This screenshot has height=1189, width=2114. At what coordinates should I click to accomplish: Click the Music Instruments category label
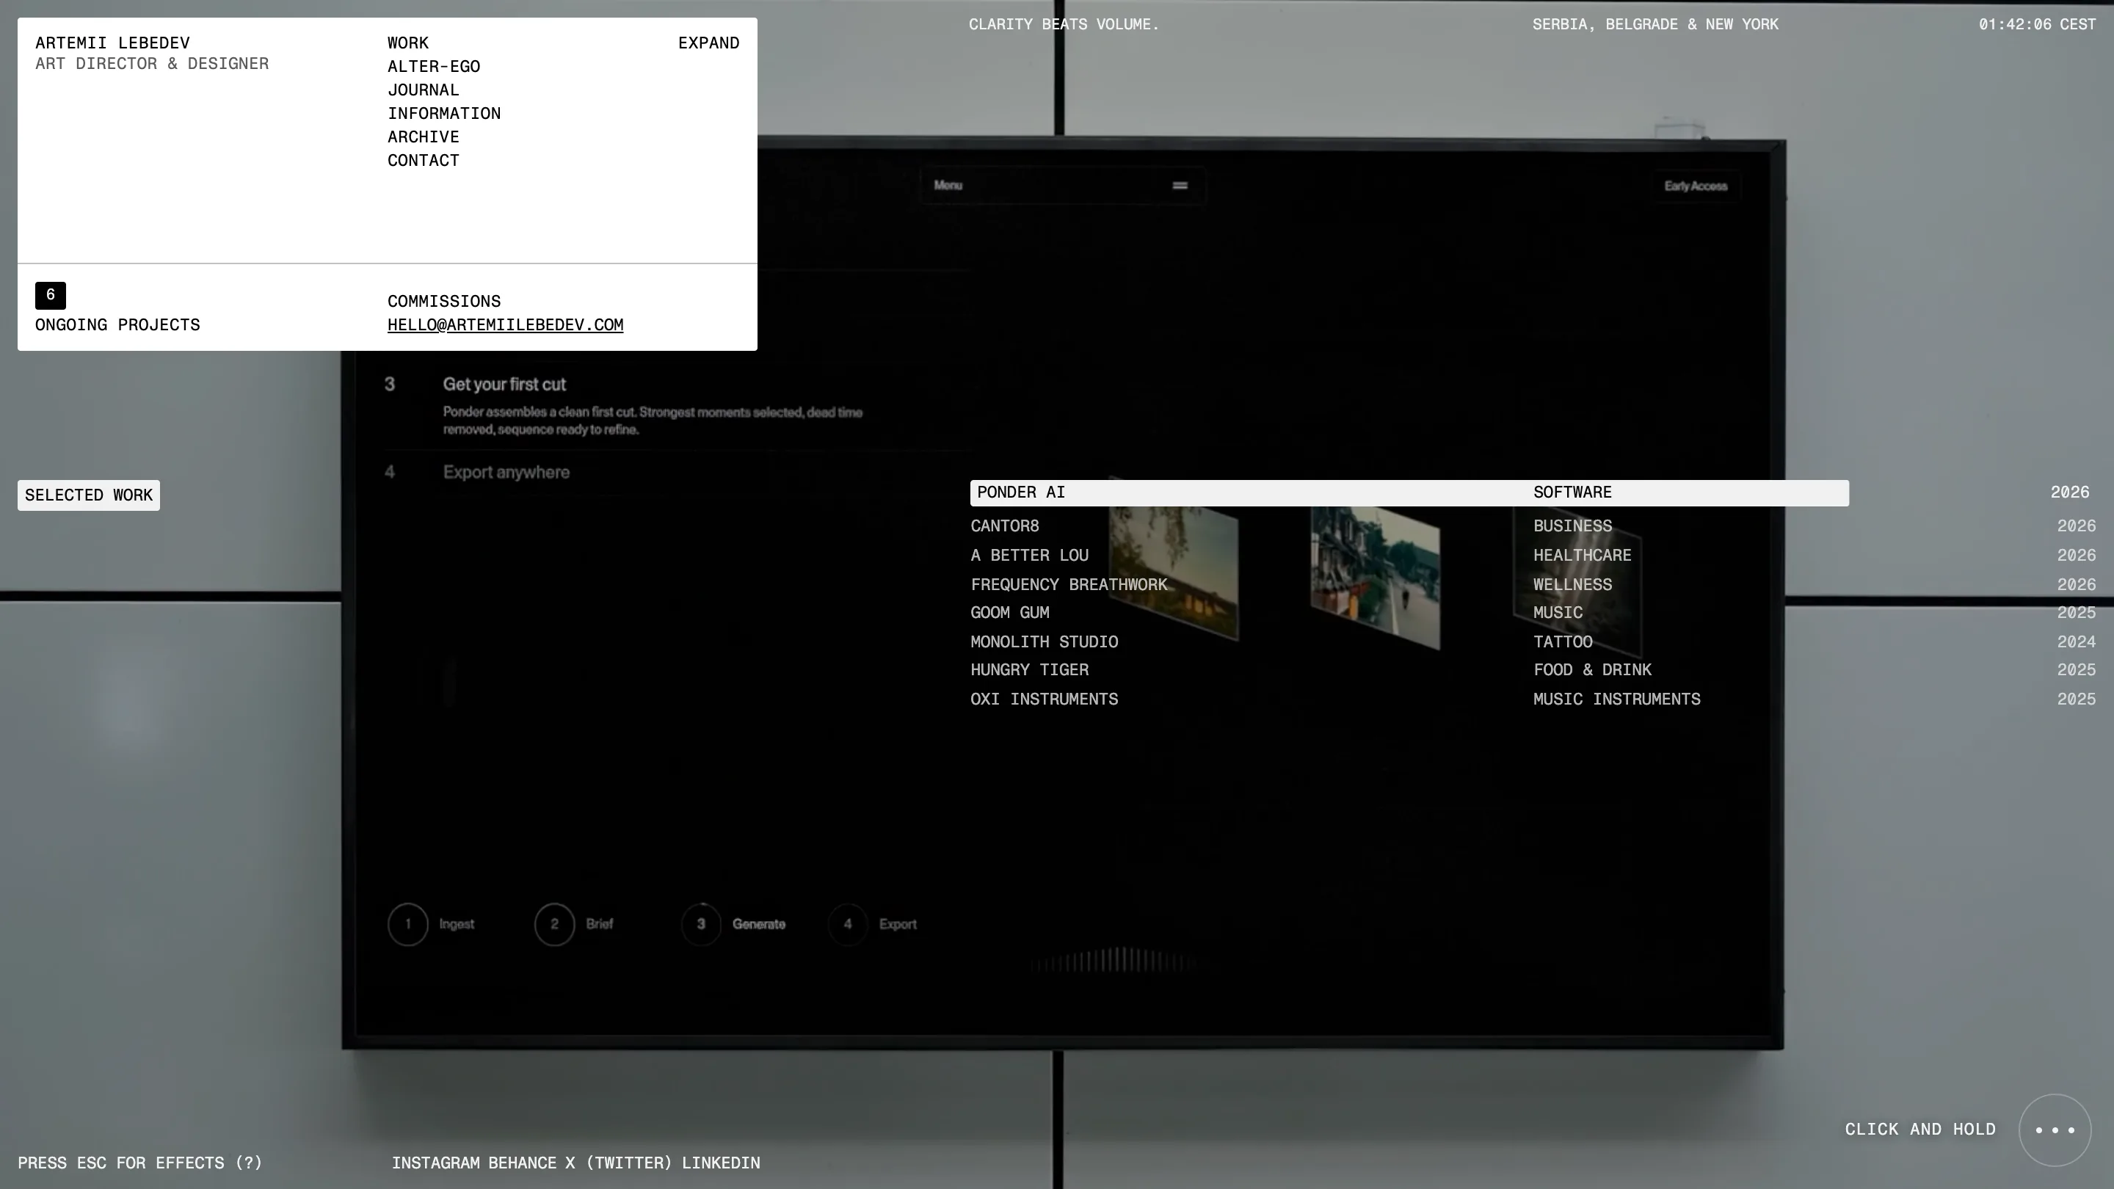pyautogui.click(x=1616, y=700)
